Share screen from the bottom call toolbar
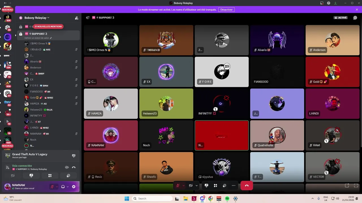Viewport: 362px width, 203px height. point(206,186)
